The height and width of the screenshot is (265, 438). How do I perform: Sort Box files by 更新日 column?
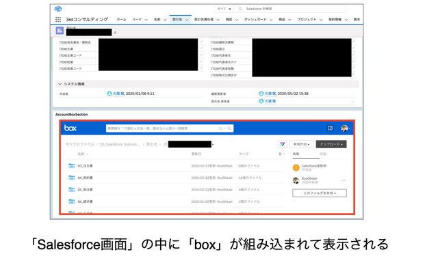pos(196,154)
